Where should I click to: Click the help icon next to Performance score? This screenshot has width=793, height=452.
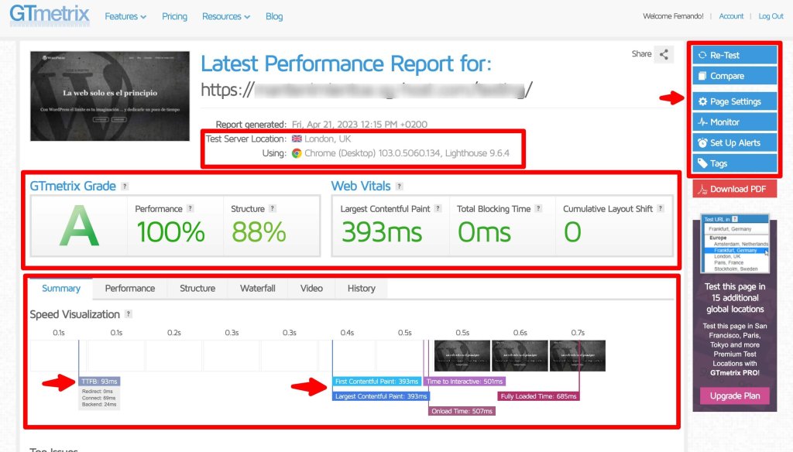click(x=191, y=208)
